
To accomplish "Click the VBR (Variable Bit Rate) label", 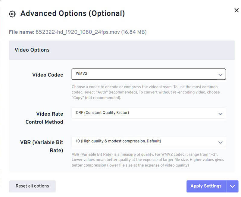I will (x=42, y=146).
